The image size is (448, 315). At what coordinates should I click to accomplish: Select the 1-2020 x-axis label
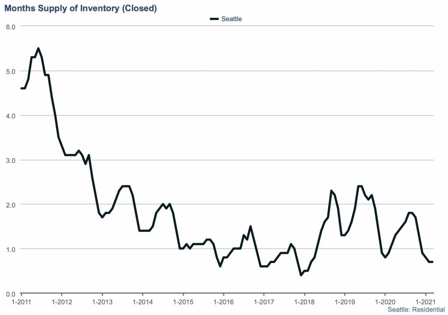click(x=385, y=301)
